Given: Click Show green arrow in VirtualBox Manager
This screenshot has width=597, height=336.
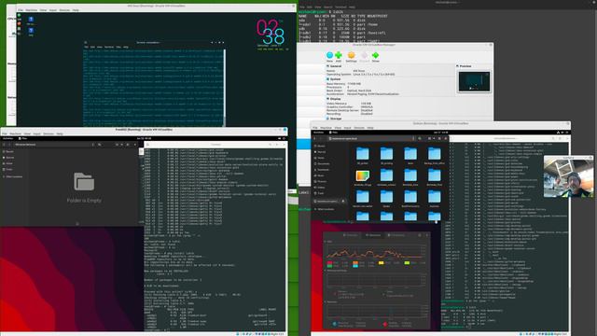Looking at the screenshot, I should coord(375,55).
